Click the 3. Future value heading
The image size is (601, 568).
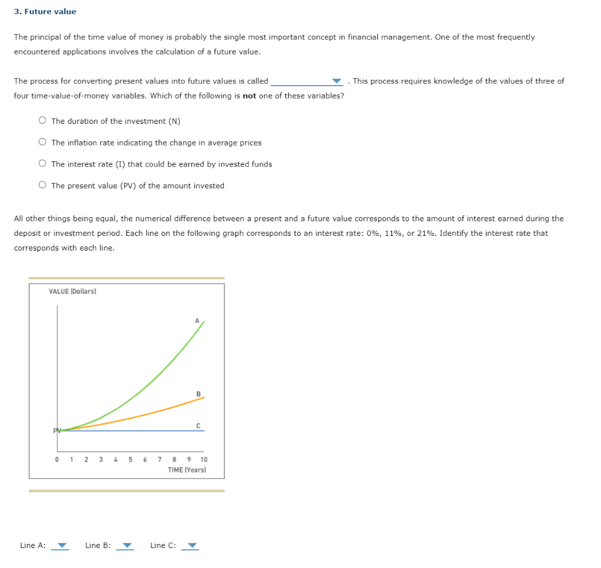45,11
